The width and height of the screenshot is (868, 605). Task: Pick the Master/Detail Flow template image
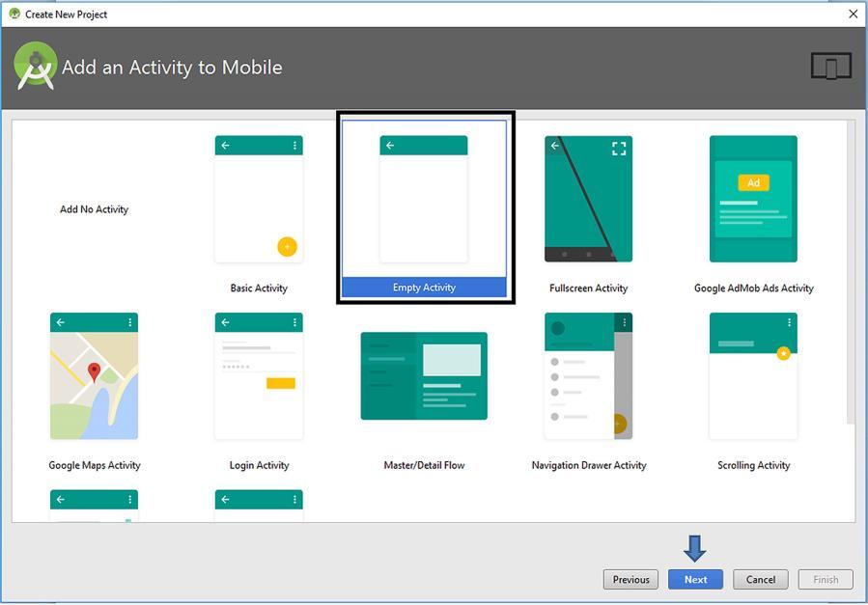click(424, 376)
